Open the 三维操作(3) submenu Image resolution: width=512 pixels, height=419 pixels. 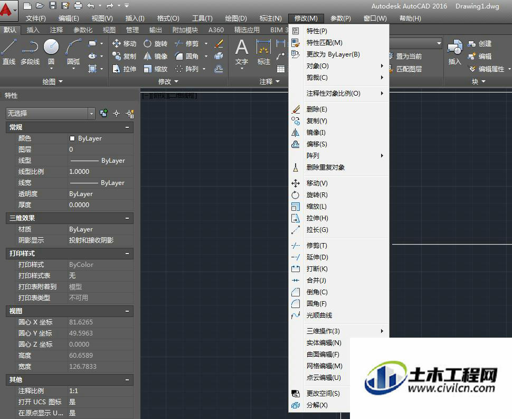pos(339,331)
